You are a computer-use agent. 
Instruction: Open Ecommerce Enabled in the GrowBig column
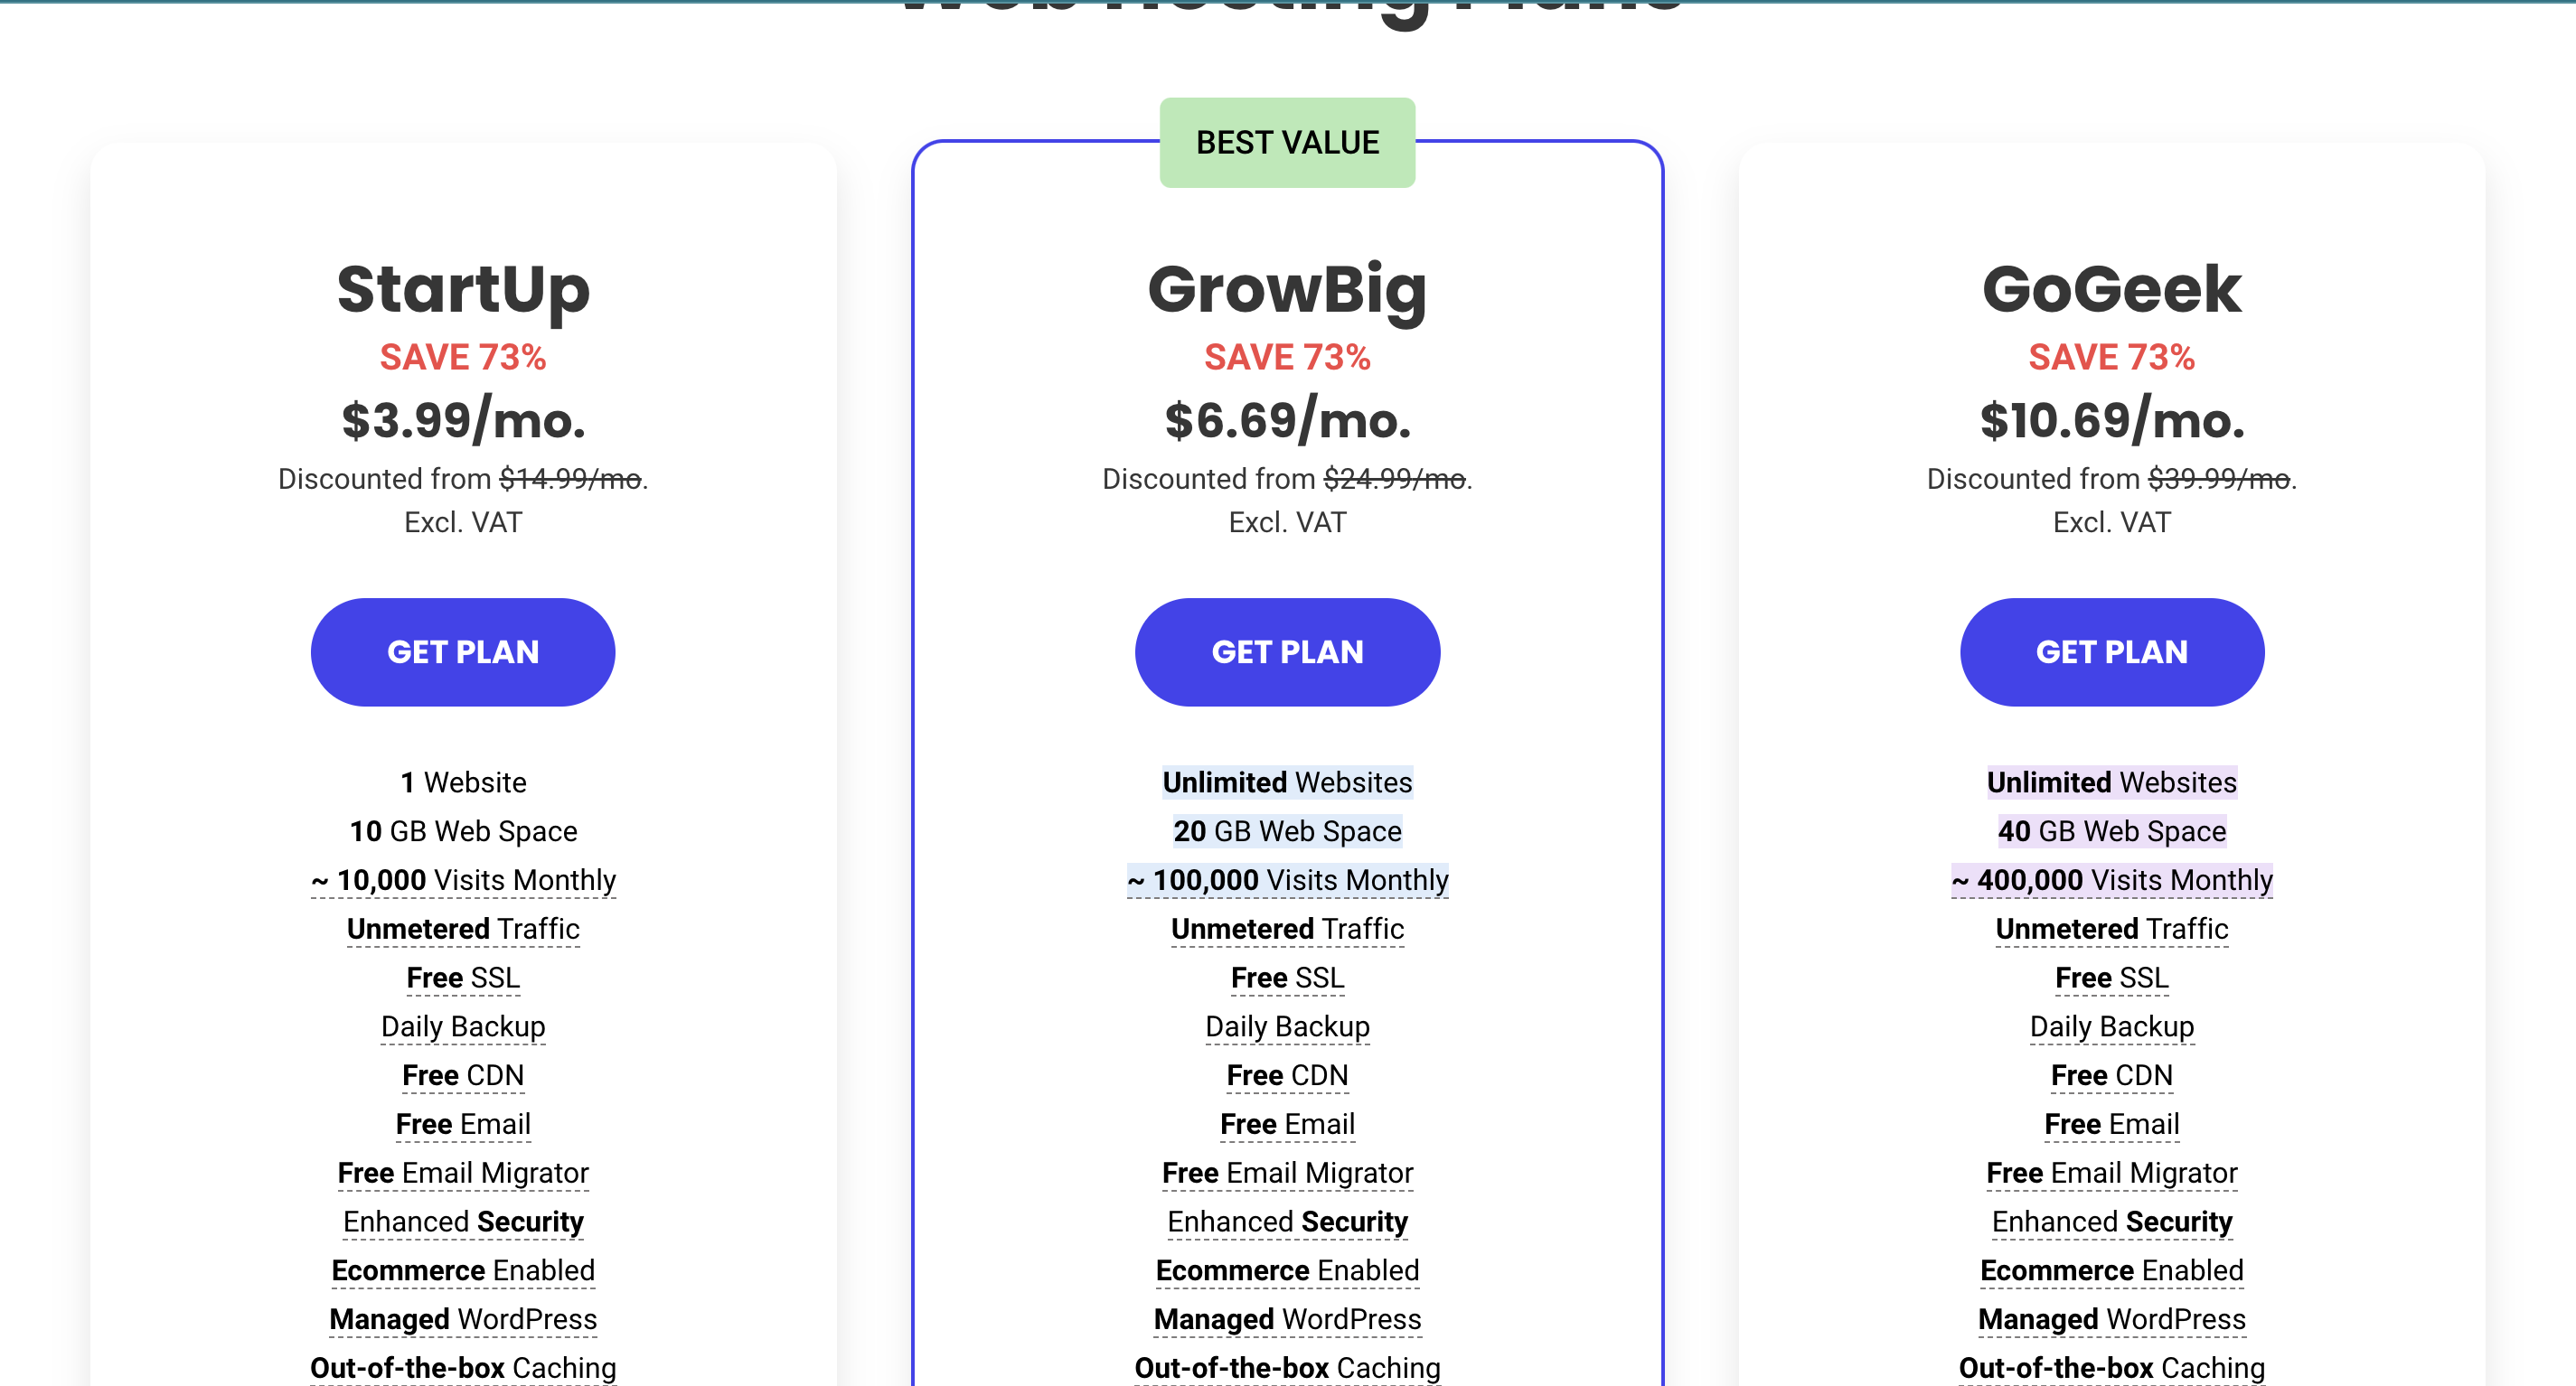1287,1270
